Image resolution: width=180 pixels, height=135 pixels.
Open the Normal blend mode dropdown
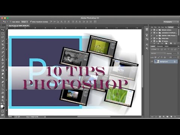pyautogui.click(x=158, y=53)
